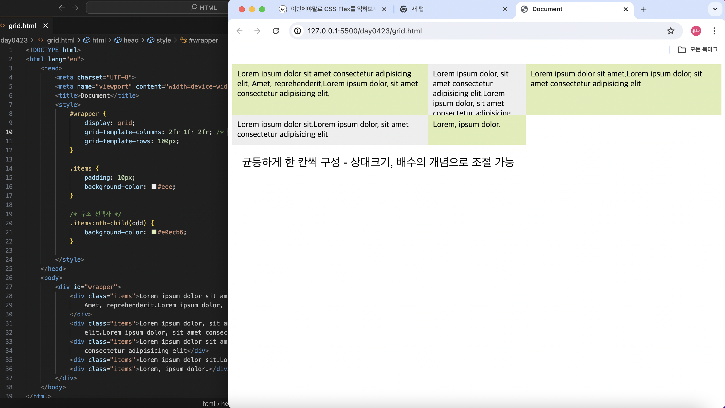The image size is (725, 408).
Task: Expand the tab search dropdown
Action: [715, 9]
